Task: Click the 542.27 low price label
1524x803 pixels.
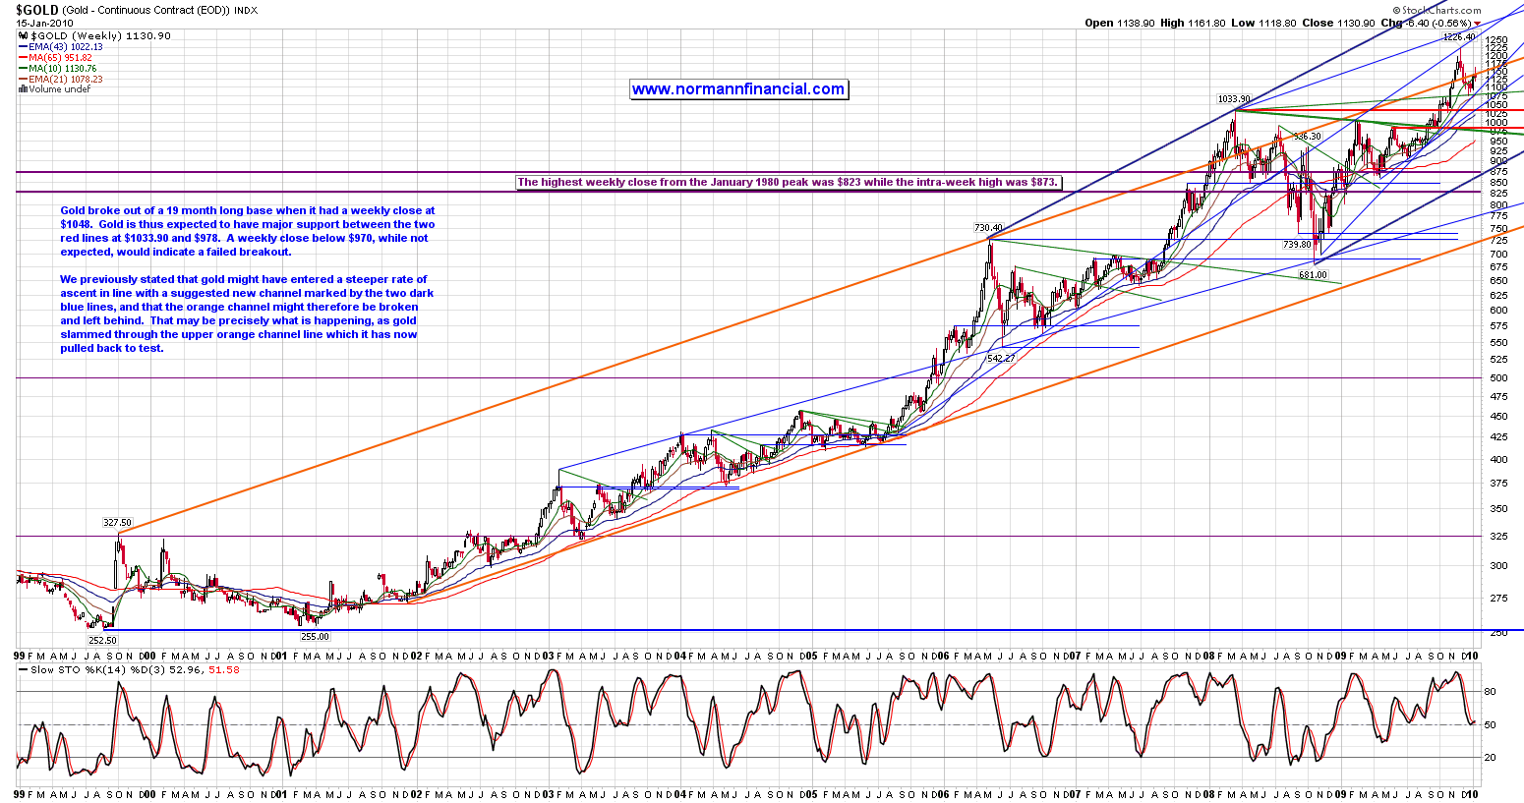Action: pos(1001,359)
